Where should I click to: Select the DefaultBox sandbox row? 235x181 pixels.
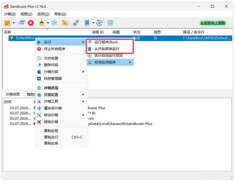[120, 38]
